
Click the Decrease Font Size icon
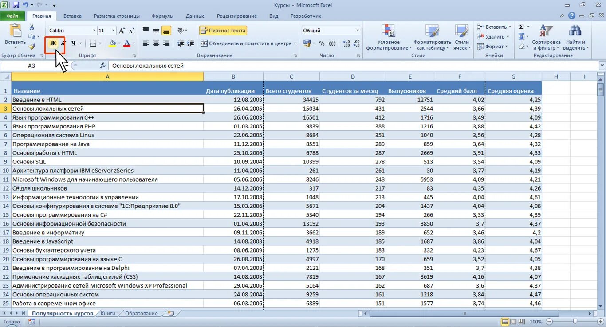coord(131,31)
